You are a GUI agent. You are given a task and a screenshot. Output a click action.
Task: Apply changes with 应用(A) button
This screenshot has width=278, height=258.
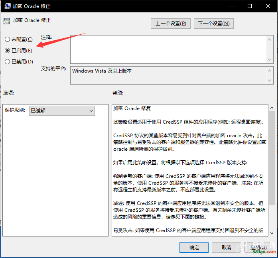click(258, 247)
